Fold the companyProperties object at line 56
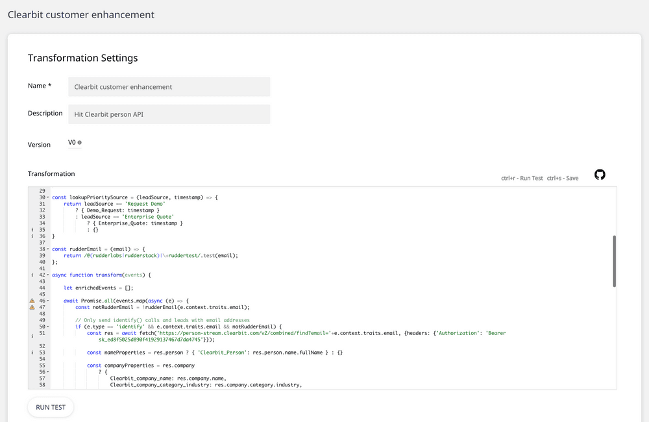The height and width of the screenshot is (422, 649). 48,372
